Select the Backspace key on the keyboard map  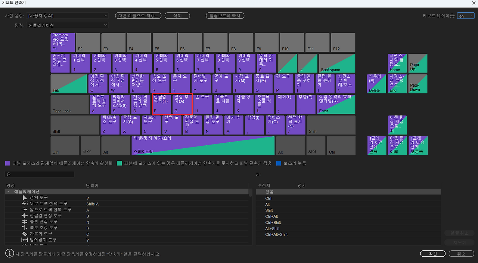point(337,63)
